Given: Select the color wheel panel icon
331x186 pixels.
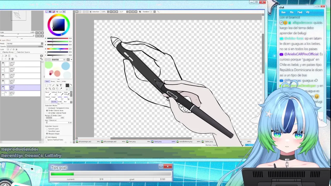Looking at the screenshot, I should coord(47,12).
